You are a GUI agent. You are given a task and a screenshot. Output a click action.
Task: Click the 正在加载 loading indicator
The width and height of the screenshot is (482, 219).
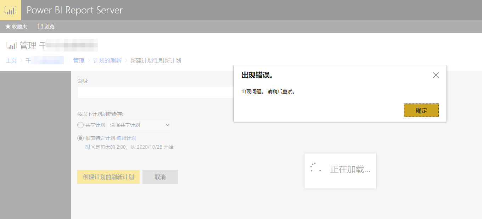point(340,171)
